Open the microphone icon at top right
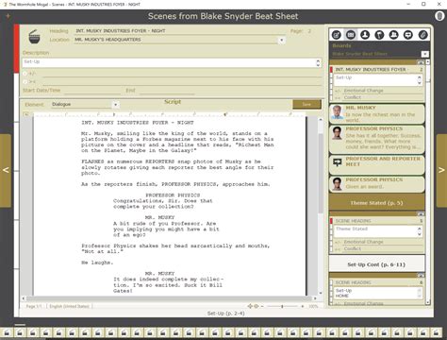Image resolution: width=447 pixels, height=340 pixels. 439,16
